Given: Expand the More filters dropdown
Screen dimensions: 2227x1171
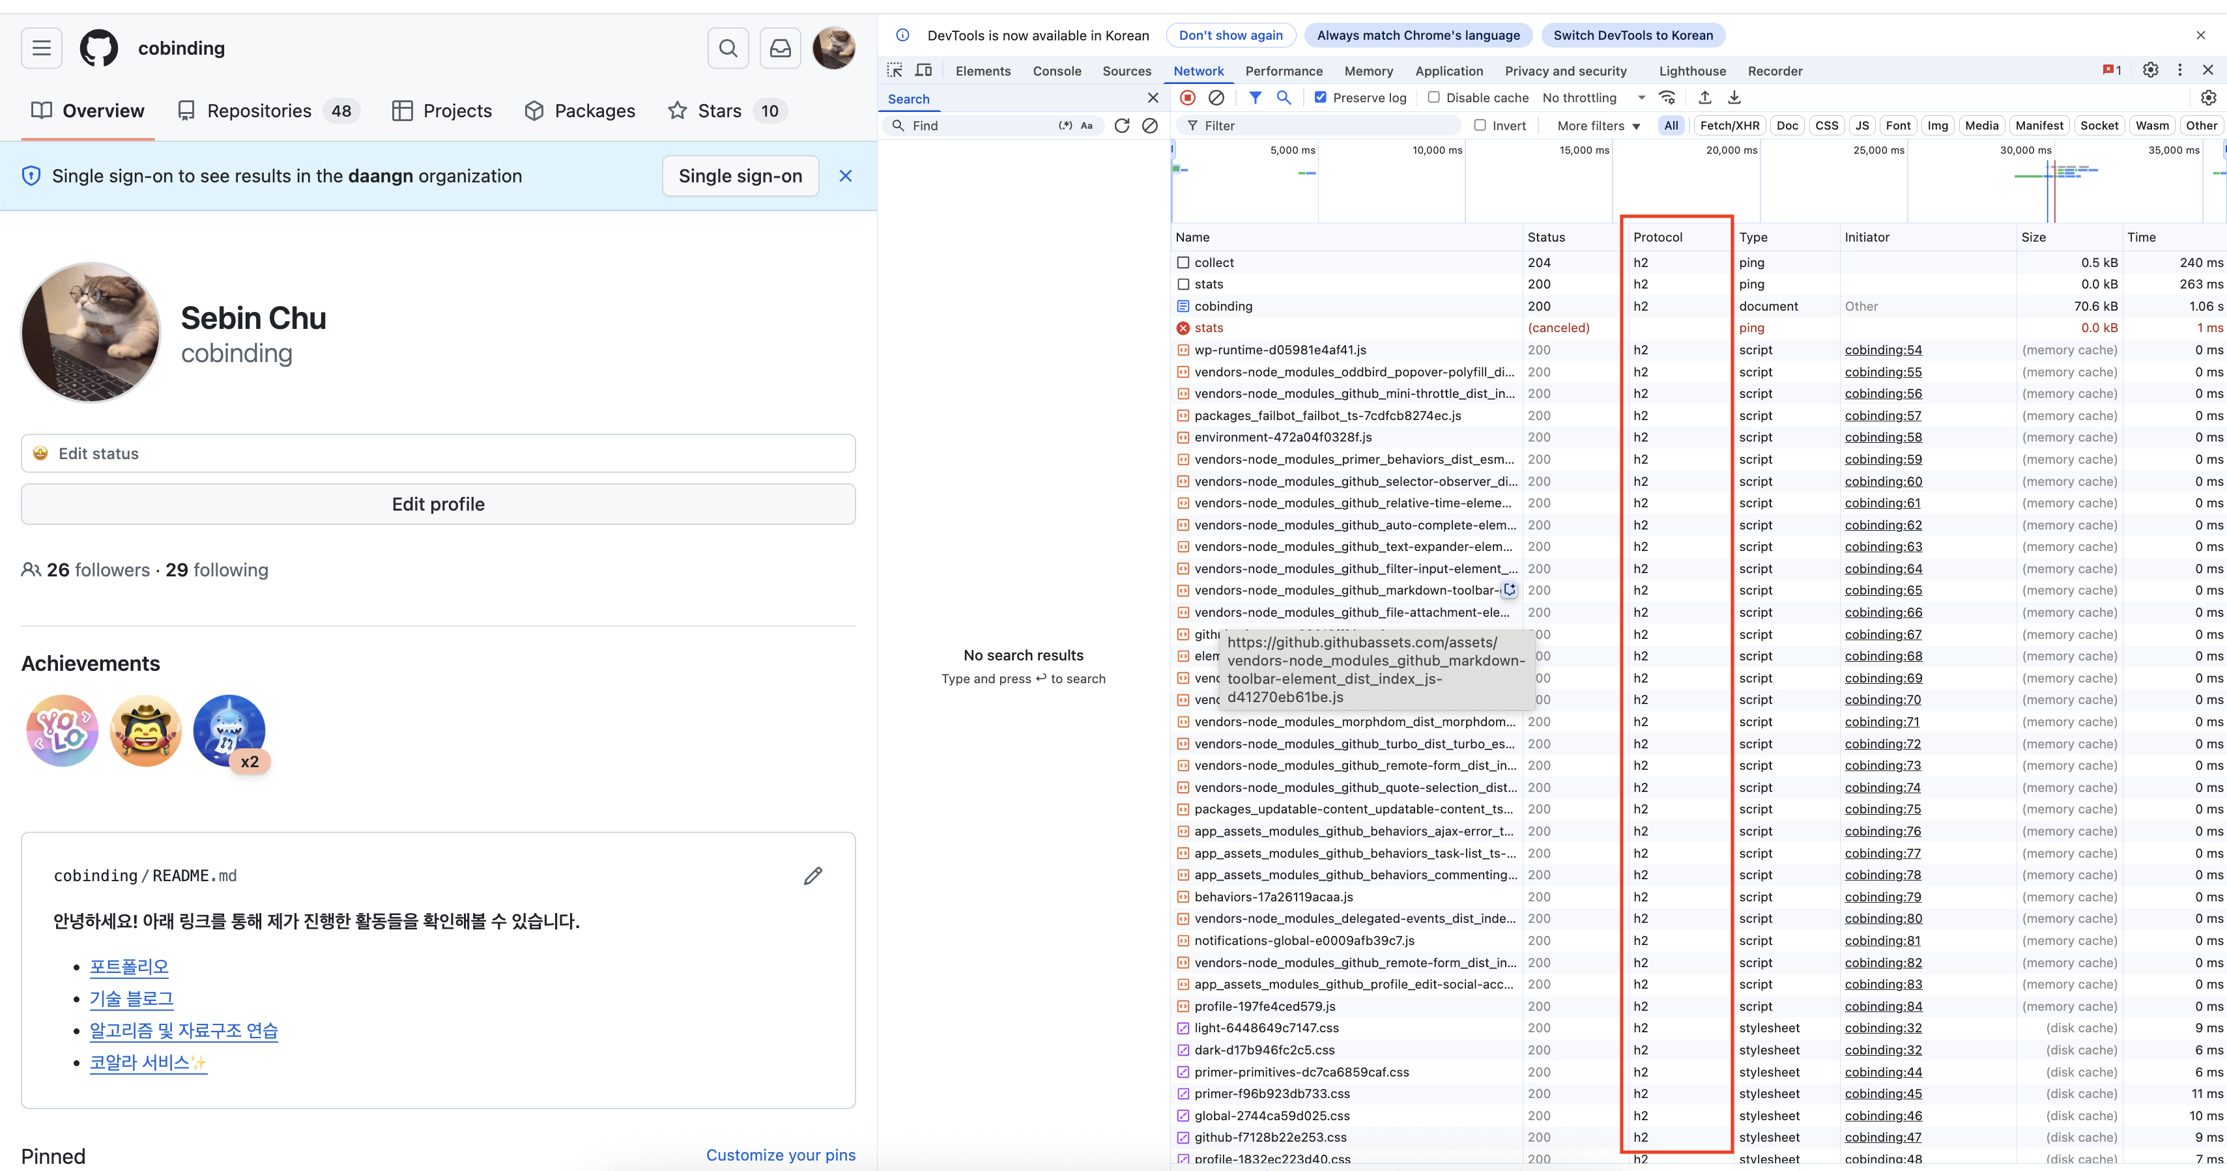Looking at the screenshot, I should coord(1598,125).
